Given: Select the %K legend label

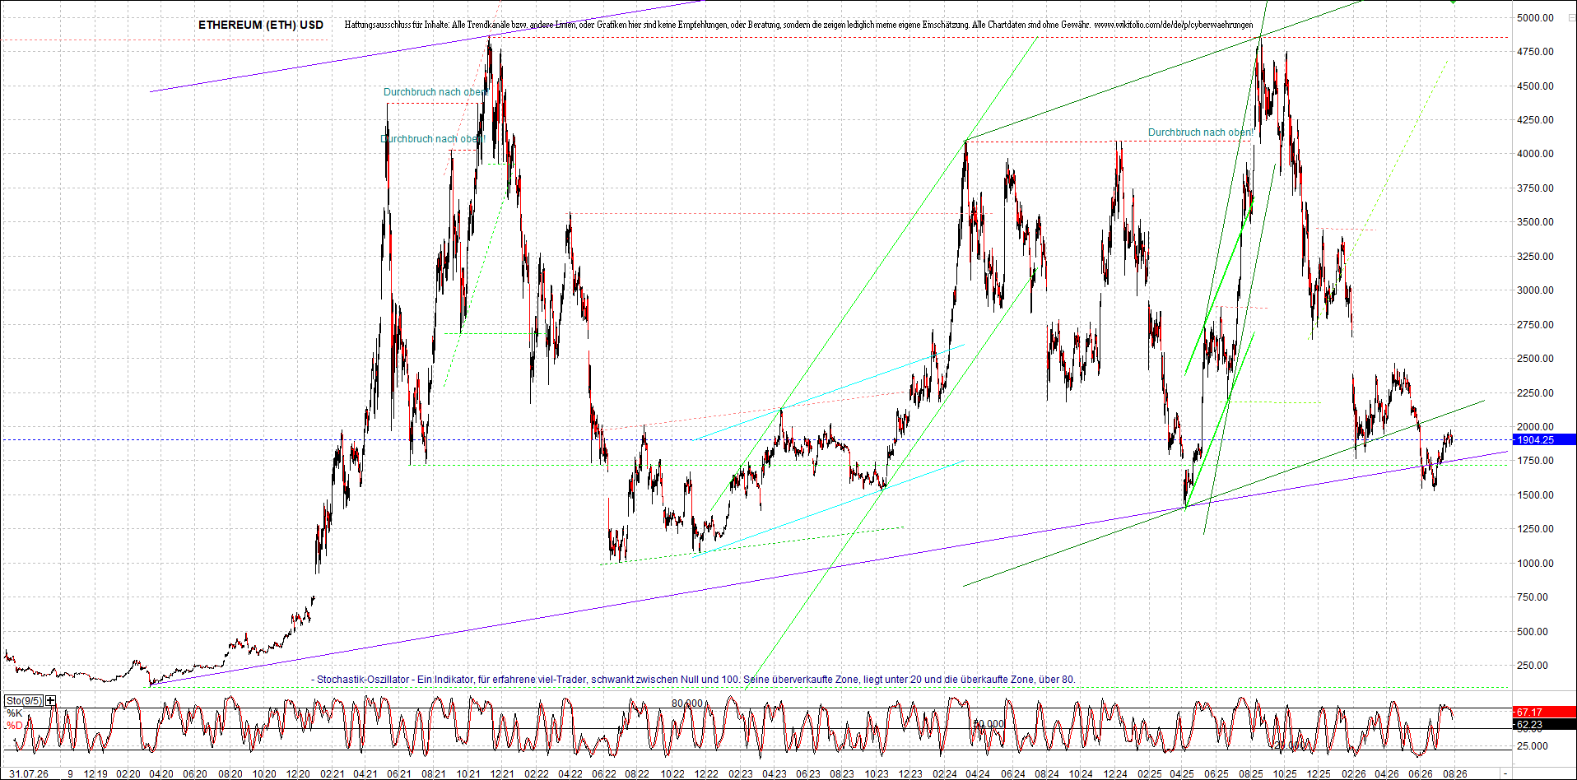Looking at the screenshot, I should coord(15,713).
